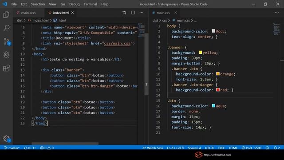Click dist breadcrumb in right editor

(155, 20)
